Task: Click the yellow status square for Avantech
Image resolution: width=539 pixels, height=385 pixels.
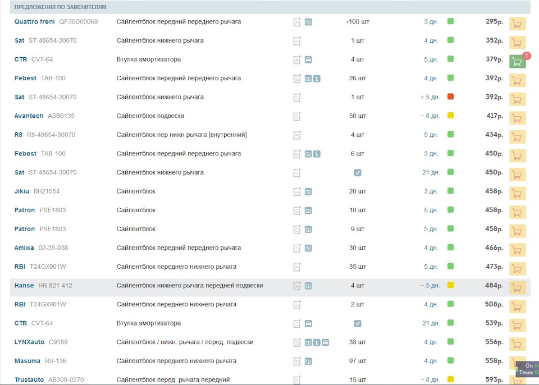Action: 450,116
